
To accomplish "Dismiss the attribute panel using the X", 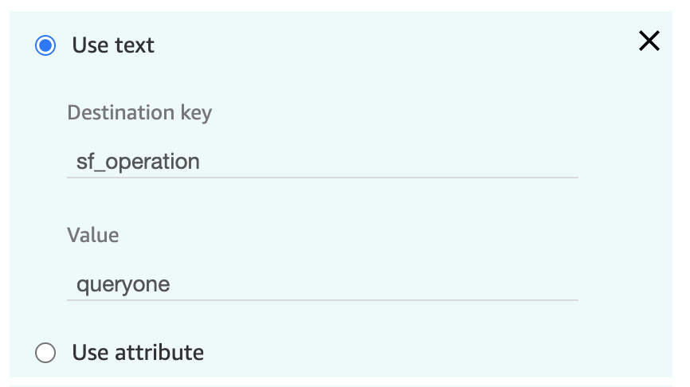I will (x=649, y=41).
